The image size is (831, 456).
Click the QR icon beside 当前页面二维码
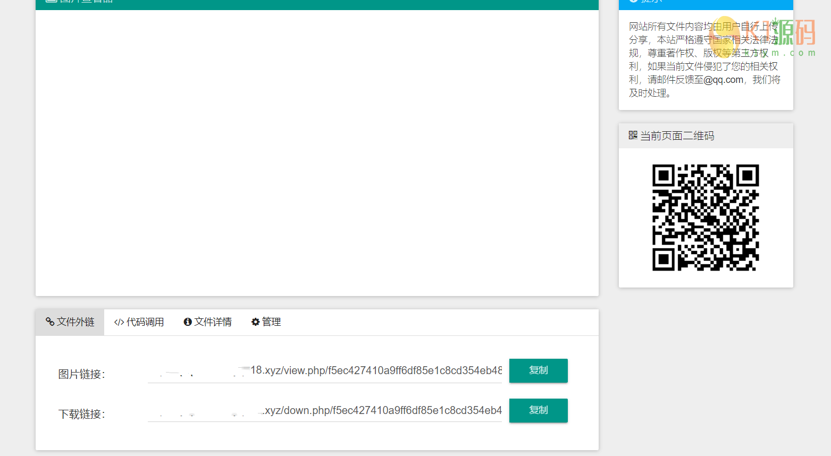pos(633,136)
